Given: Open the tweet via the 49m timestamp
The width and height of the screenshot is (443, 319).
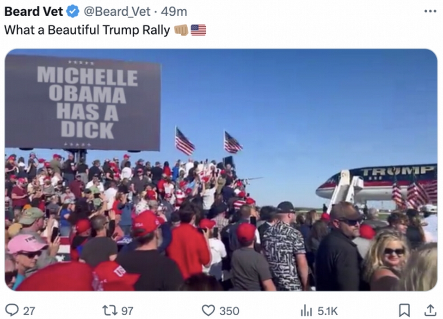Looking at the screenshot, I should (174, 12).
